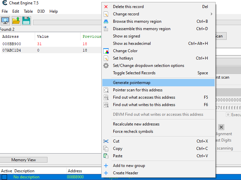The width and height of the screenshot is (241, 180).
Task: Choose Add to new group
Action: pos(158,166)
